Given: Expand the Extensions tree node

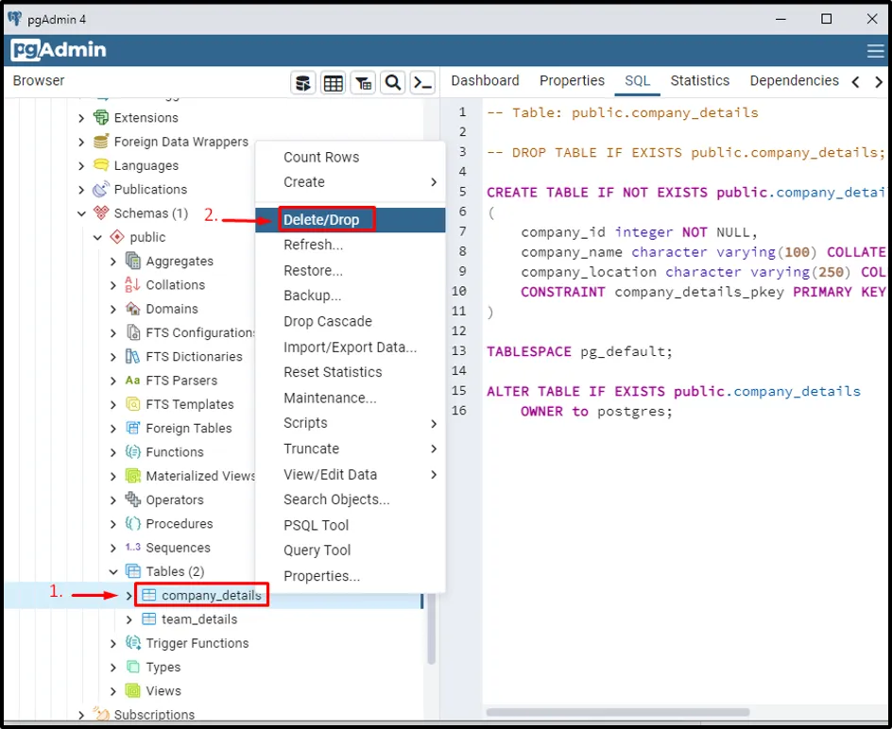Looking at the screenshot, I should [x=82, y=118].
